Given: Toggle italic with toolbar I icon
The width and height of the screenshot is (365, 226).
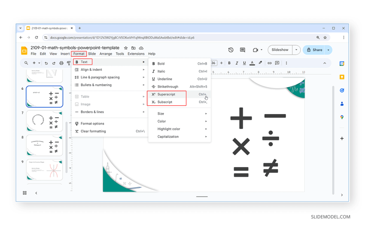Looking at the screenshot, I should [237, 63].
